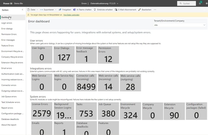208x135 pixels.
Task: Click Einblicke erhalten
Action: point(103,10)
